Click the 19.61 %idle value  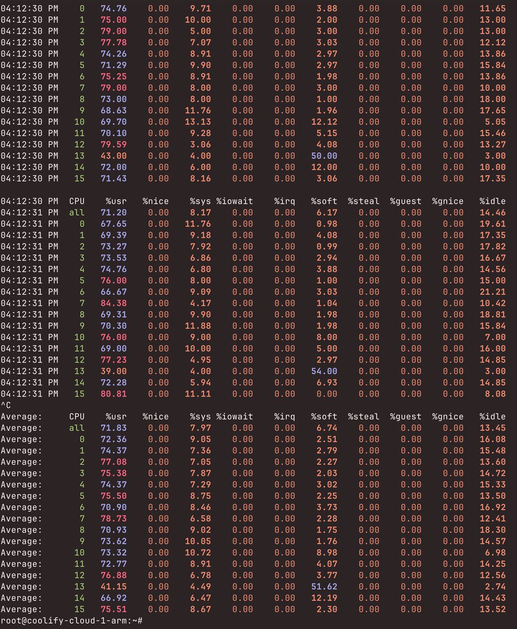493,224
